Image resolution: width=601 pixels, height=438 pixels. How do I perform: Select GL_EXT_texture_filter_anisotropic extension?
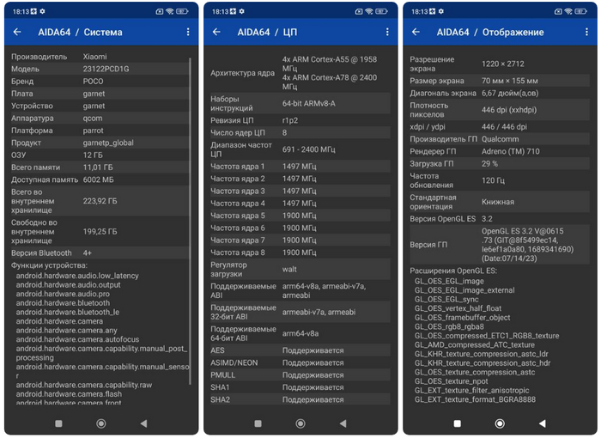pyautogui.click(x=471, y=391)
